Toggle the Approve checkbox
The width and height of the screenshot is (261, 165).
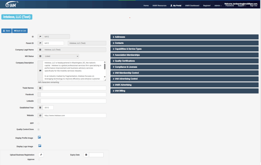(39, 159)
